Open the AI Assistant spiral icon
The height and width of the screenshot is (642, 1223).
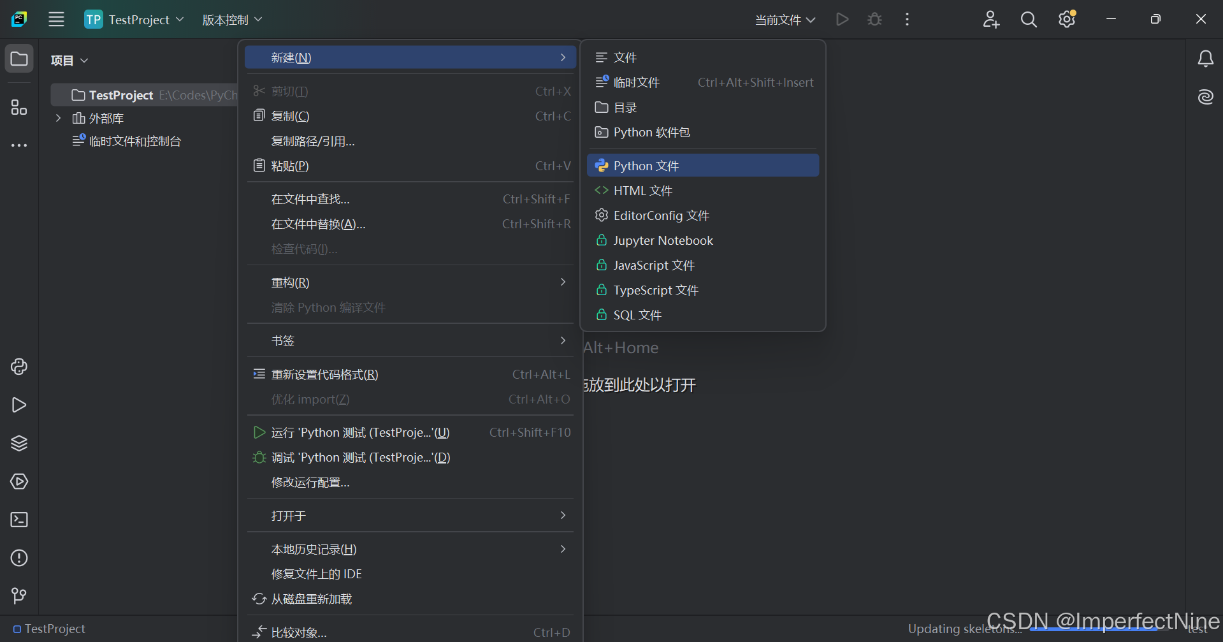tap(1205, 97)
